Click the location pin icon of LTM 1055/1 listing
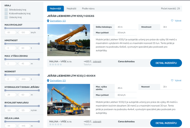This screenshot has height=128, width=190. (48, 21)
